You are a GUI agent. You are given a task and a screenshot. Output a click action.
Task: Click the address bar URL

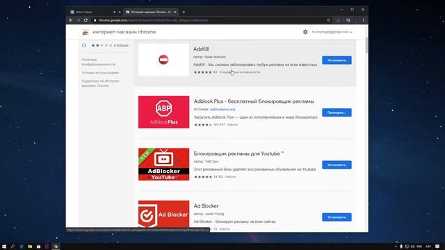[153, 20]
